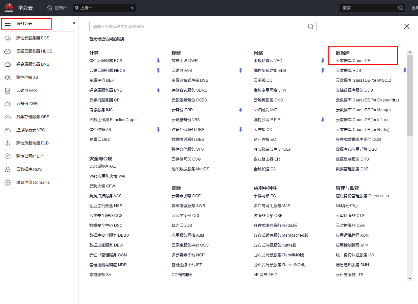The image size is (418, 304).
Task: Click the top bar search magnifier icon
Action: 400,8
